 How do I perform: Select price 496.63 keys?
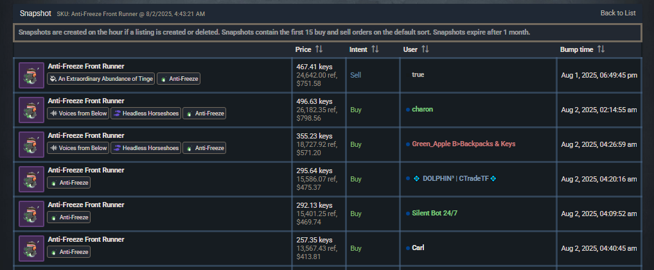click(x=315, y=101)
